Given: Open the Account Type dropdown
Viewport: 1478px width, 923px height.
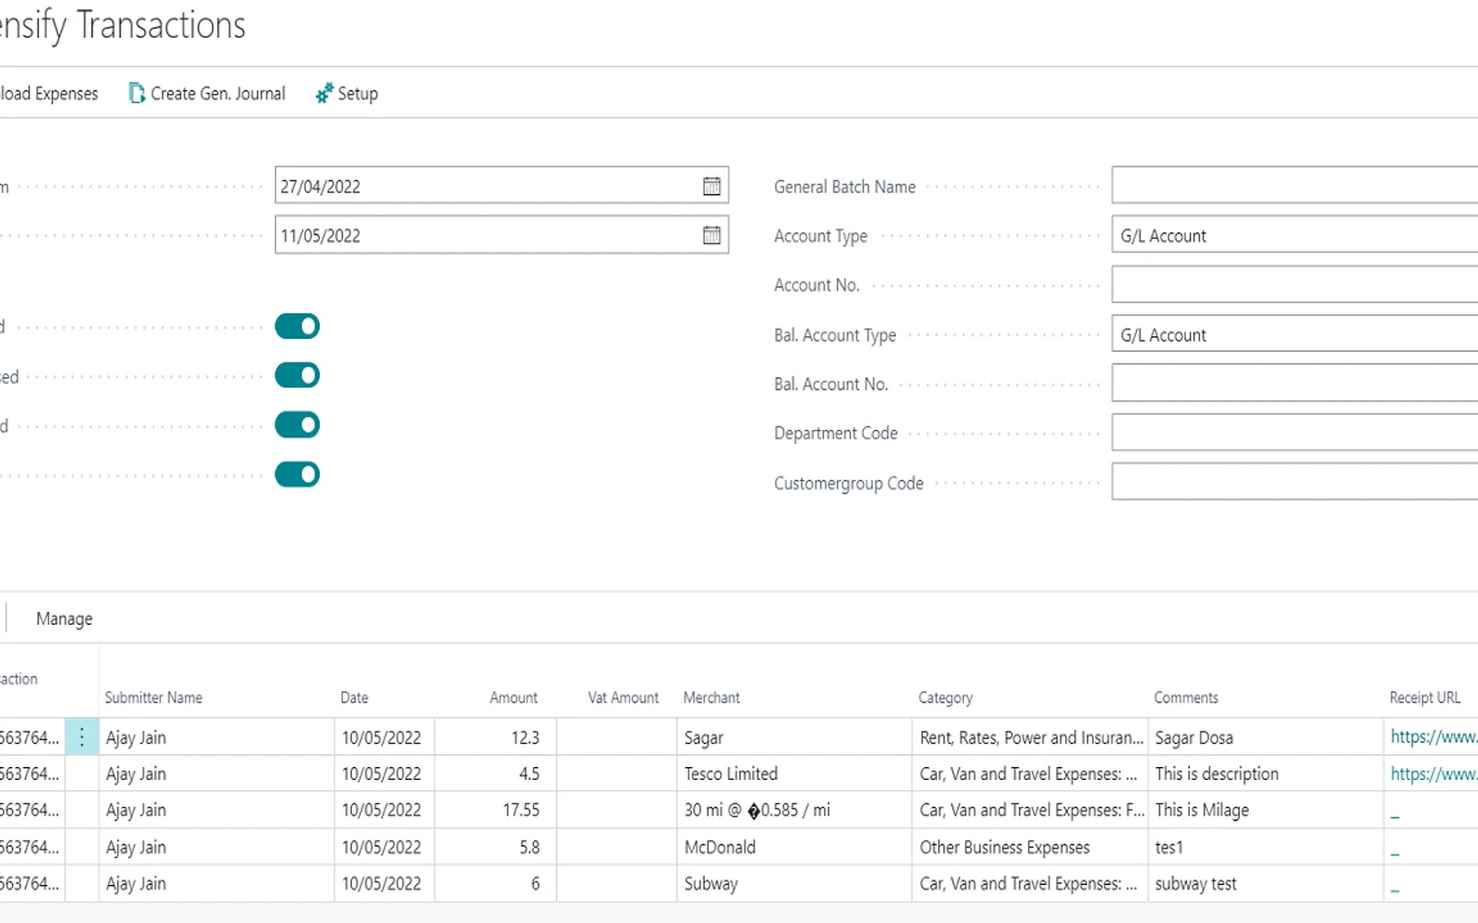Looking at the screenshot, I should click(1295, 235).
